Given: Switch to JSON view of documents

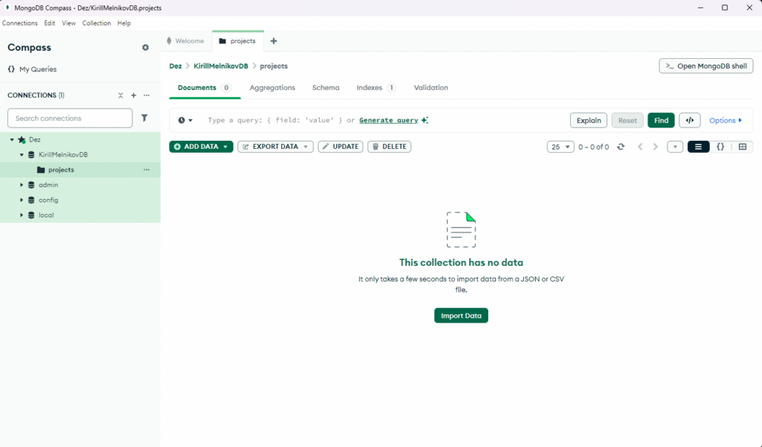Looking at the screenshot, I should pos(720,147).
